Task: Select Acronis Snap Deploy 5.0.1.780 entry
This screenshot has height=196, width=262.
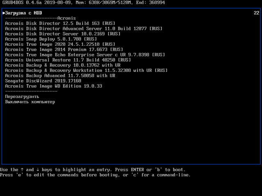Action: pos(51,39)
